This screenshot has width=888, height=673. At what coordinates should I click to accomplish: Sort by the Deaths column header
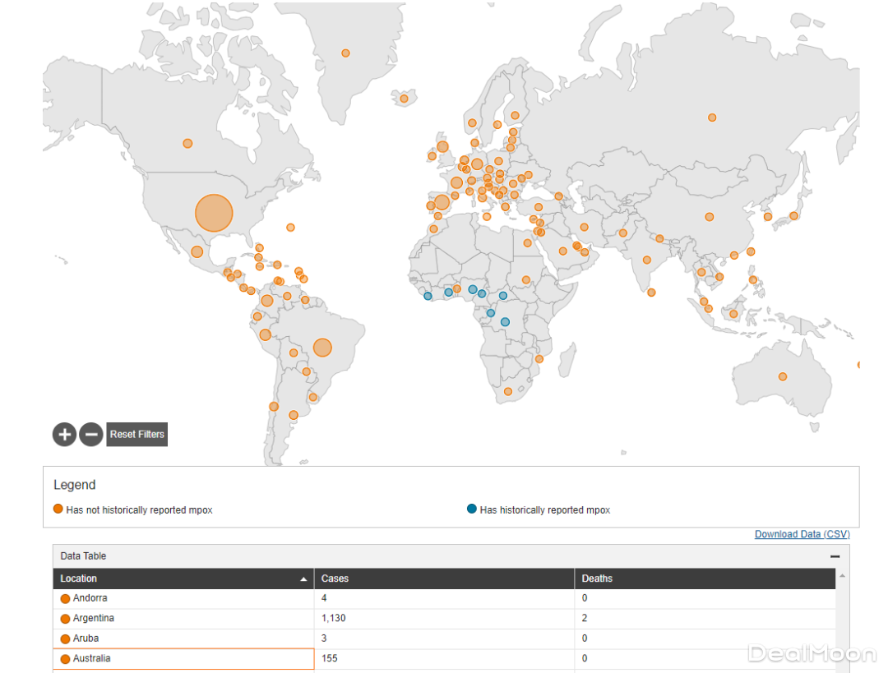tap(597, 579)
